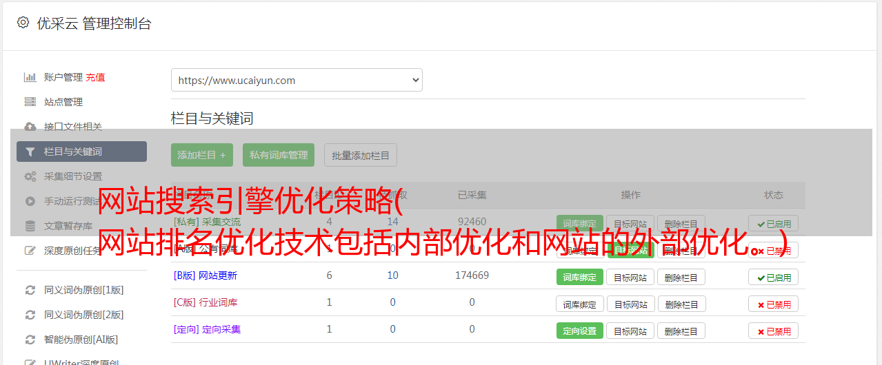The width and height of the screenshot is (882, 365).
Task: Click the refresh icon for 同义词伪原创[1版]
Action: click(30, 290)
